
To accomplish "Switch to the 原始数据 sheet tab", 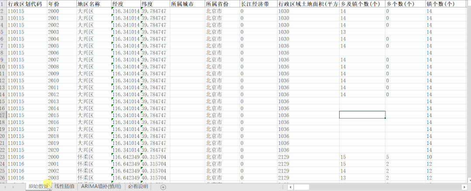I will (38, 187).
